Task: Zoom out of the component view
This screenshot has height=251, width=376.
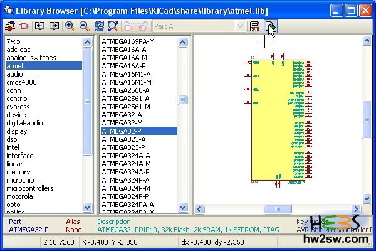Action: pyautogui.click(x=83, y=26)
